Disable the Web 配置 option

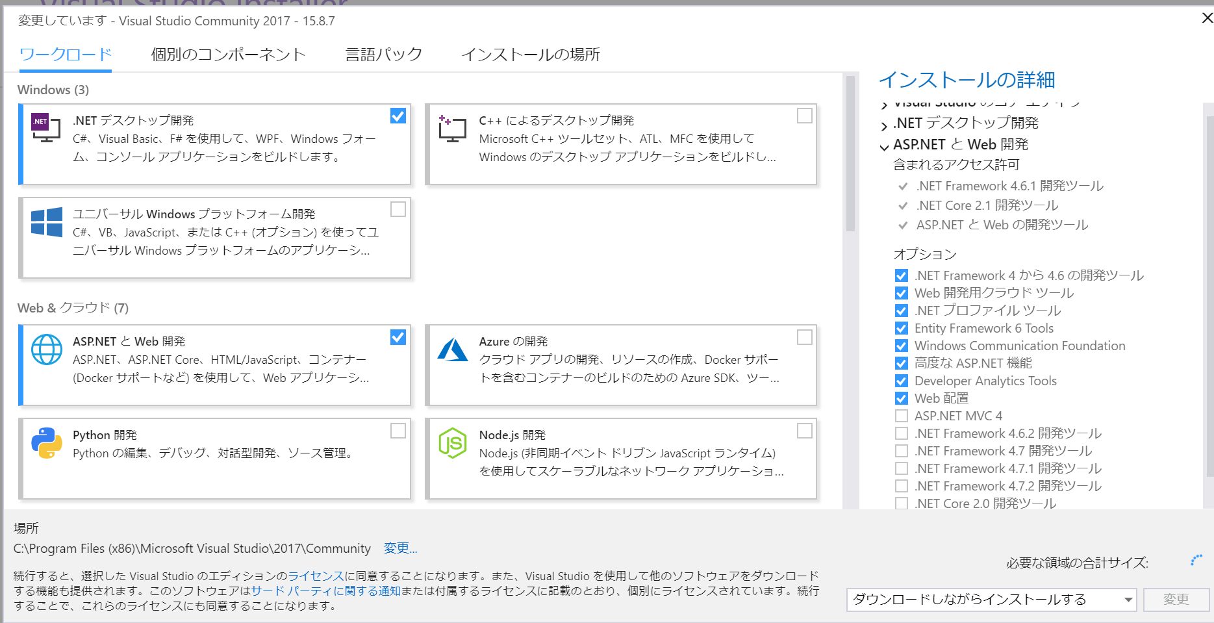901,398
